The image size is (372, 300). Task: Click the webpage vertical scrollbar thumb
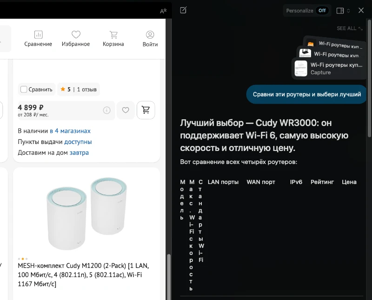(169, 277)
